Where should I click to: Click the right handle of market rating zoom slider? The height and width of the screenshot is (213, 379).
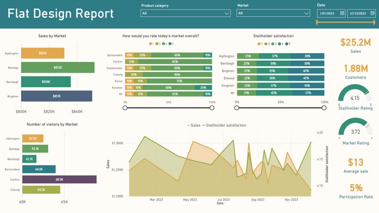click(212, 108)
